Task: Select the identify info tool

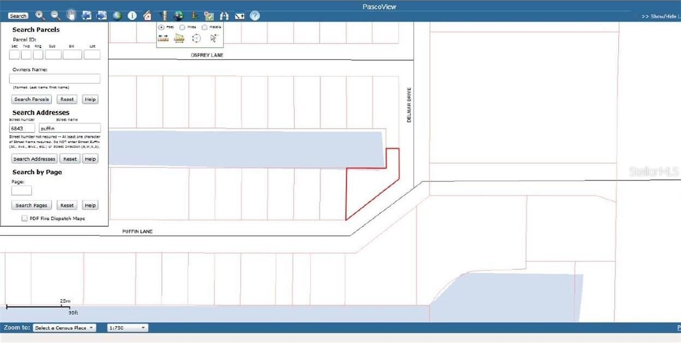Action: (132, 15)
